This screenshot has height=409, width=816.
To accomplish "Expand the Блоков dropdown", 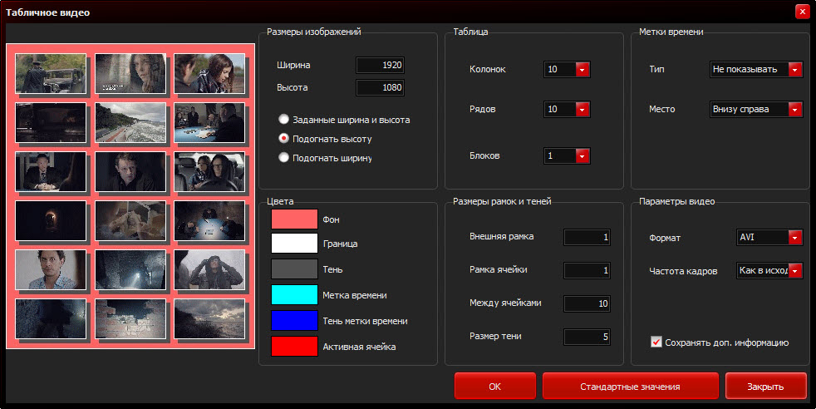I will 567,155.
